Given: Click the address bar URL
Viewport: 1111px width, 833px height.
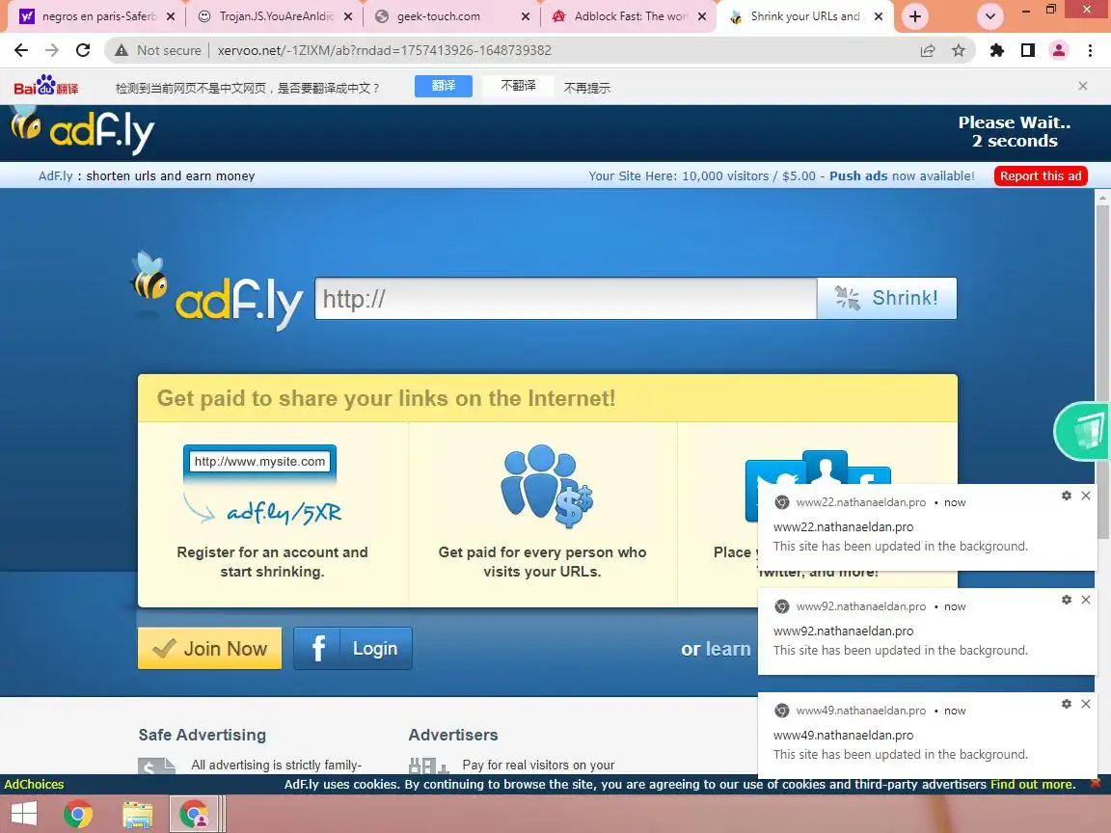Looking at the screenshot, I should pos(384,50).
